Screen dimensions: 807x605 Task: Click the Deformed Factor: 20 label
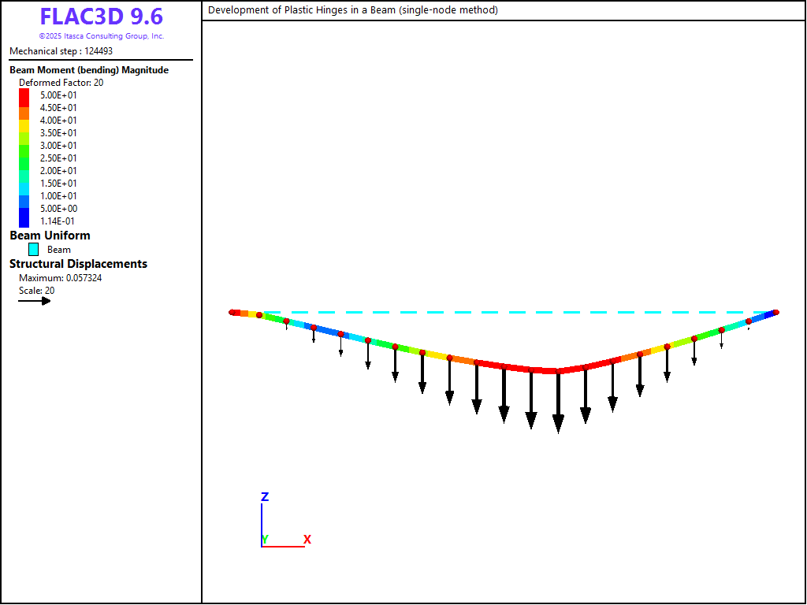pos(61,83)
